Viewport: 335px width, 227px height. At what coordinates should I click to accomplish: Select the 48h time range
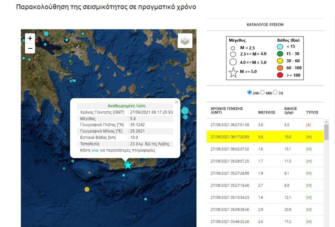pyautogui.click(x=263, y=93)
